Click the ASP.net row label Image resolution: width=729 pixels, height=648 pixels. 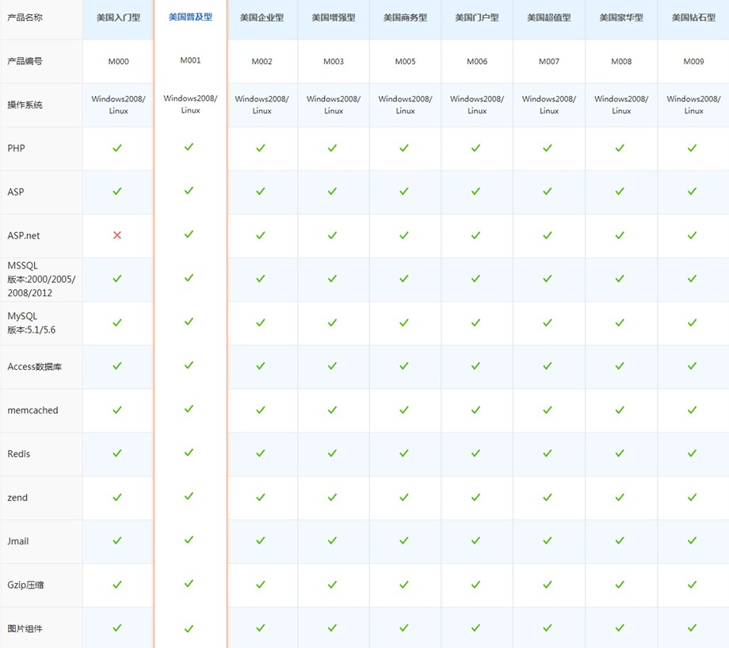pos(23,235)
